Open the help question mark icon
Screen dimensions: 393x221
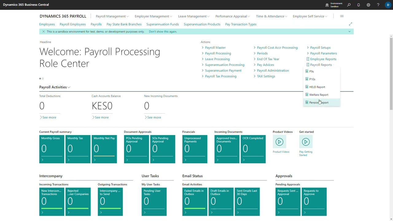[x=378, y=5]
